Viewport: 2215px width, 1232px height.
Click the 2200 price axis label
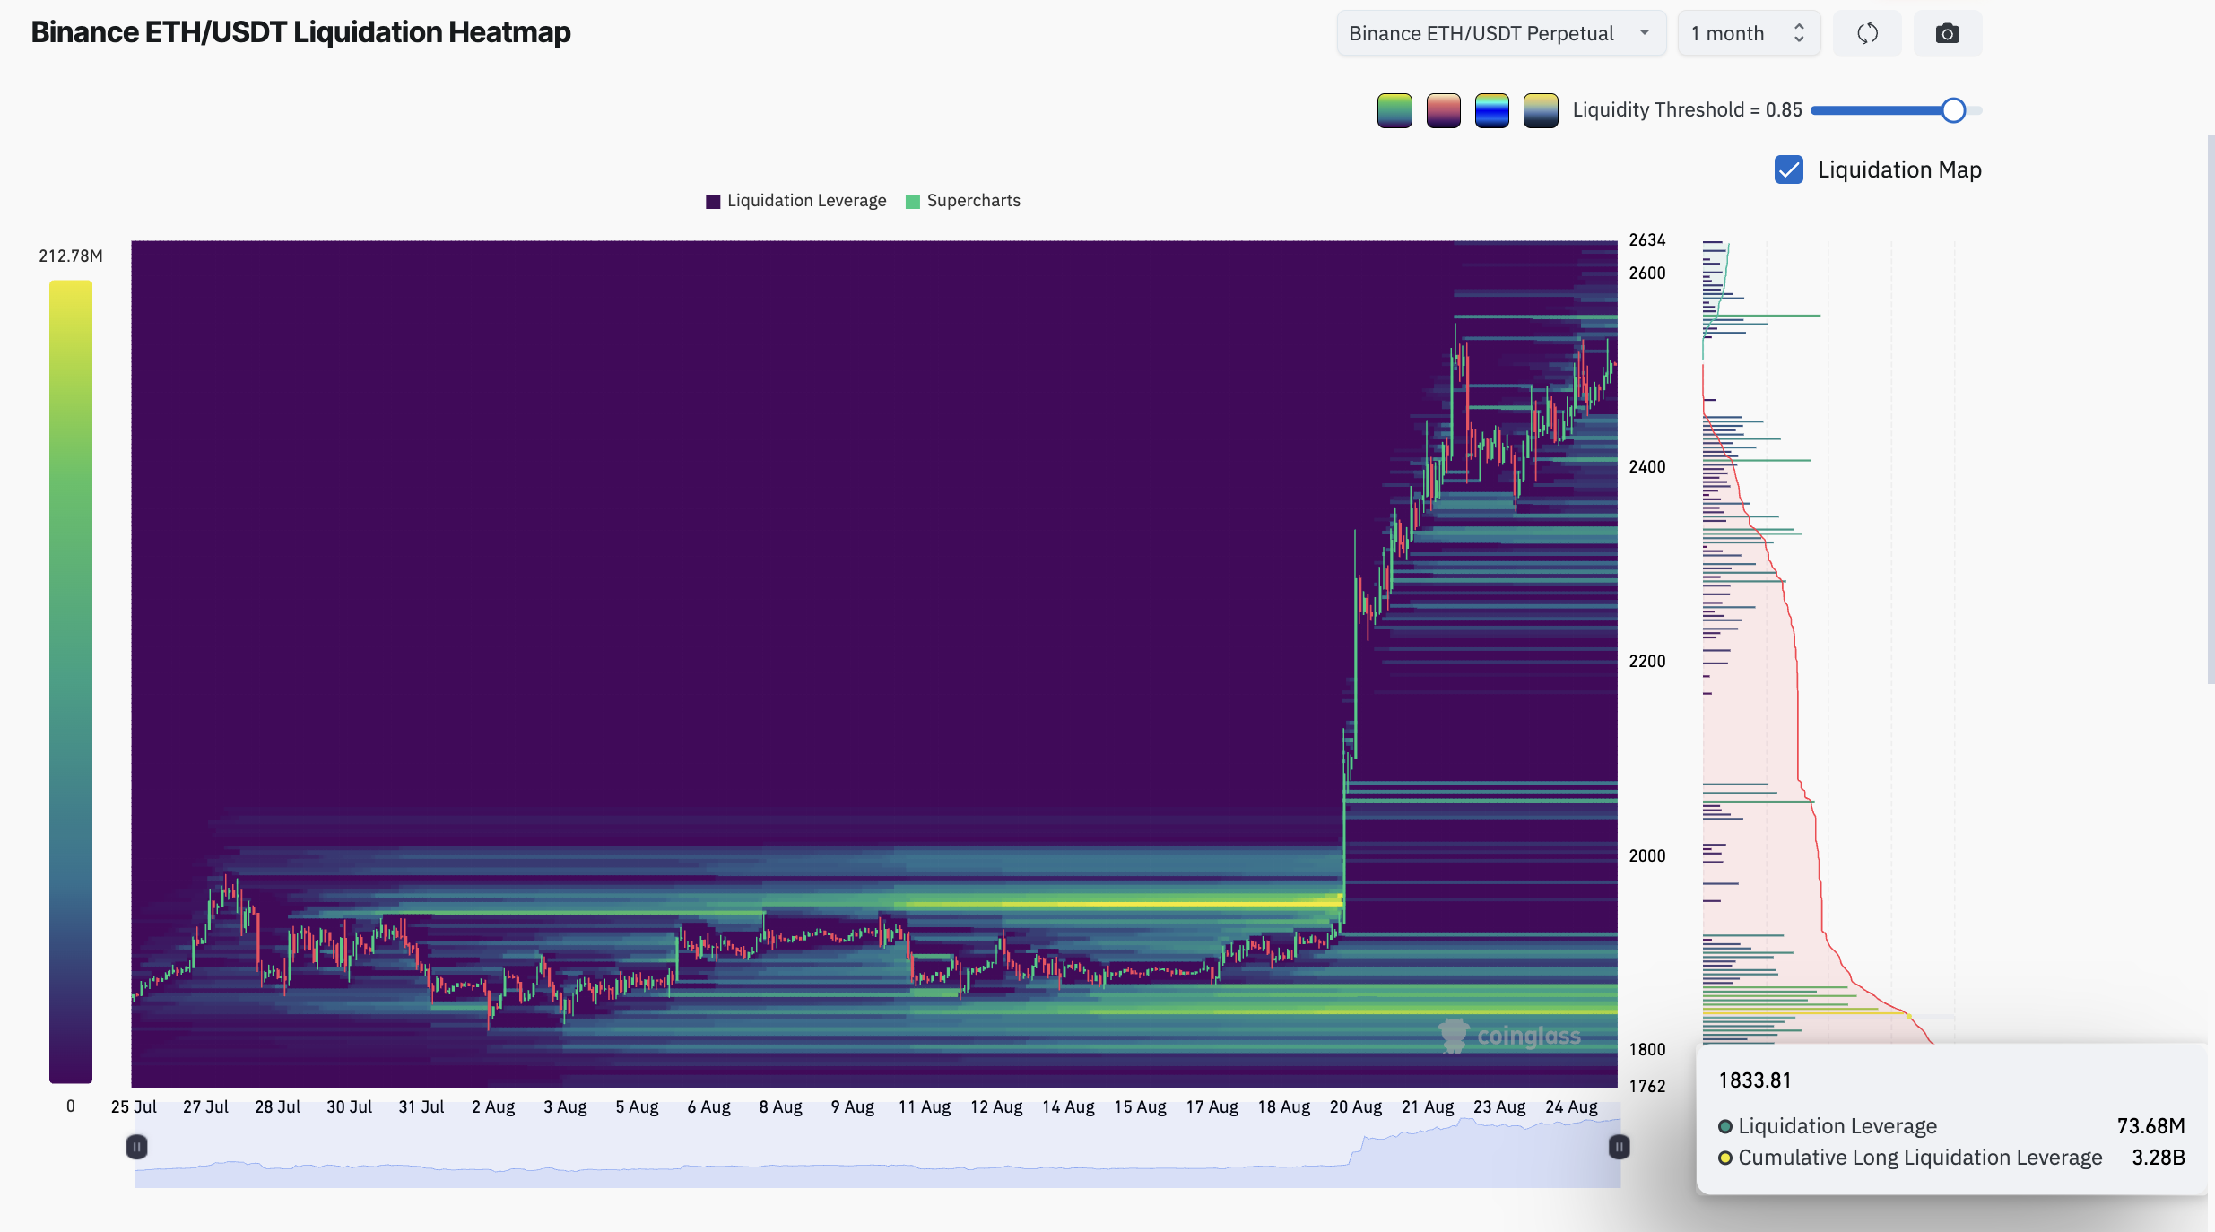pyautogui.click(x=1647, y=662)
